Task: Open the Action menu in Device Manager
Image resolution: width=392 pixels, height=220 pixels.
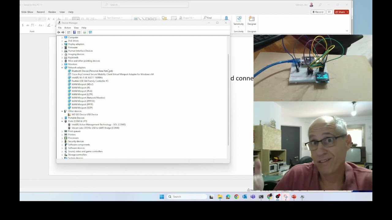Action: click(x=67, y=28)
